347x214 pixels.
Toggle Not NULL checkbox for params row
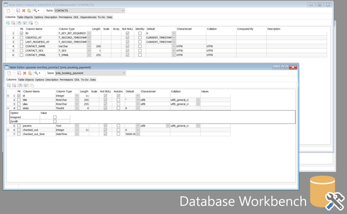point(105,125)
